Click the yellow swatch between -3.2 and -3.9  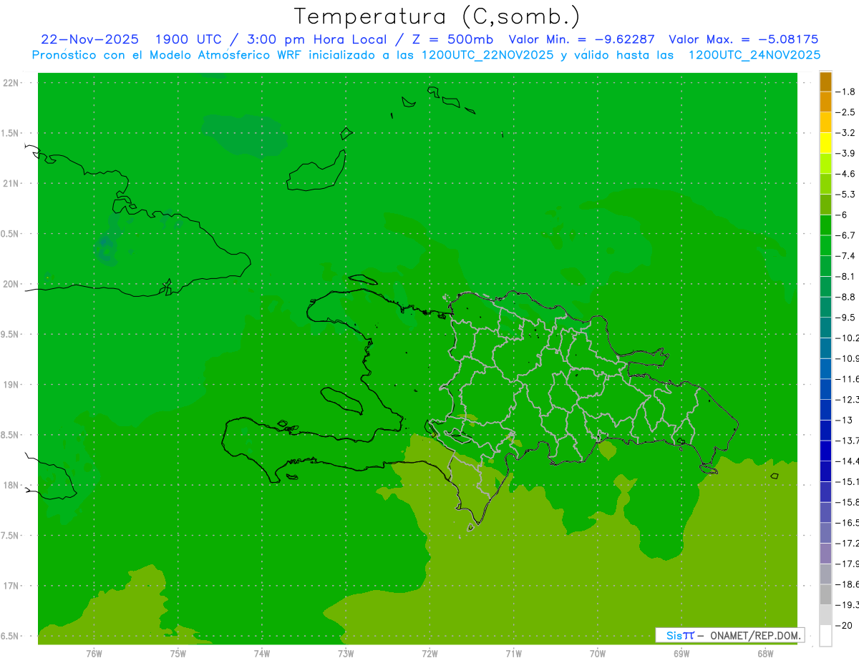tap(825, 143)
